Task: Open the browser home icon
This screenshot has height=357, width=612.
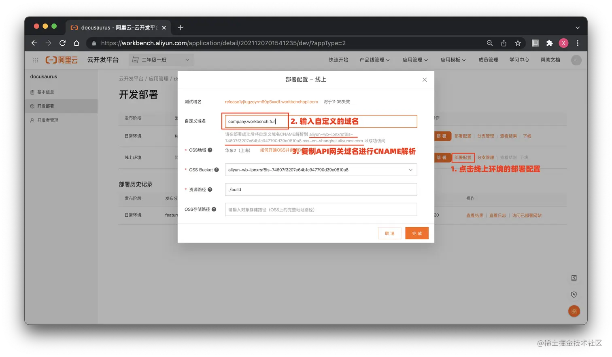Action: click(76, 43)
